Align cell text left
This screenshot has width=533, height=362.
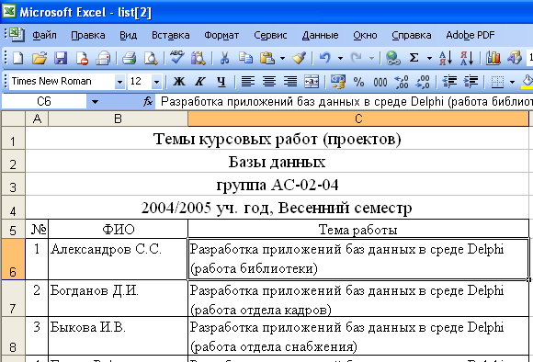(248, 82)
